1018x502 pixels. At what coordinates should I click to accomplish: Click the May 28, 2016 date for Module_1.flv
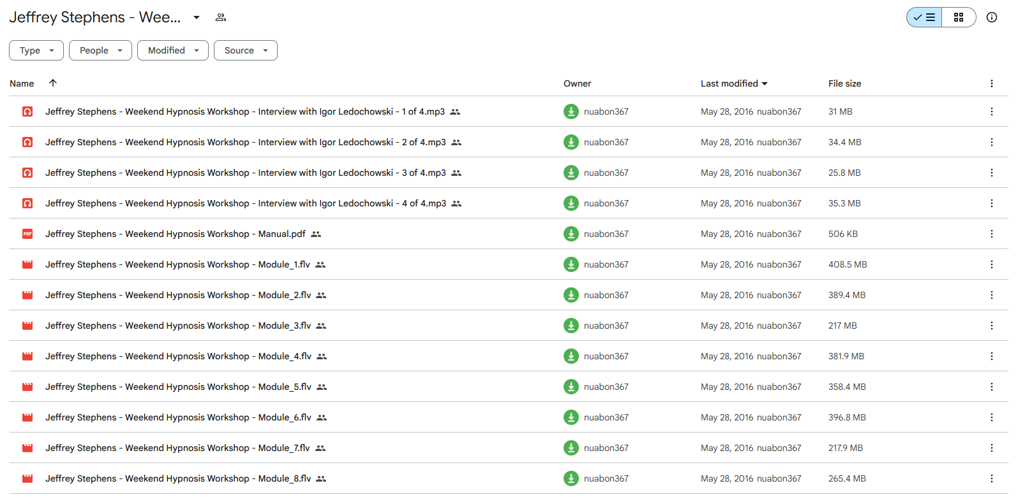point(727,264)
